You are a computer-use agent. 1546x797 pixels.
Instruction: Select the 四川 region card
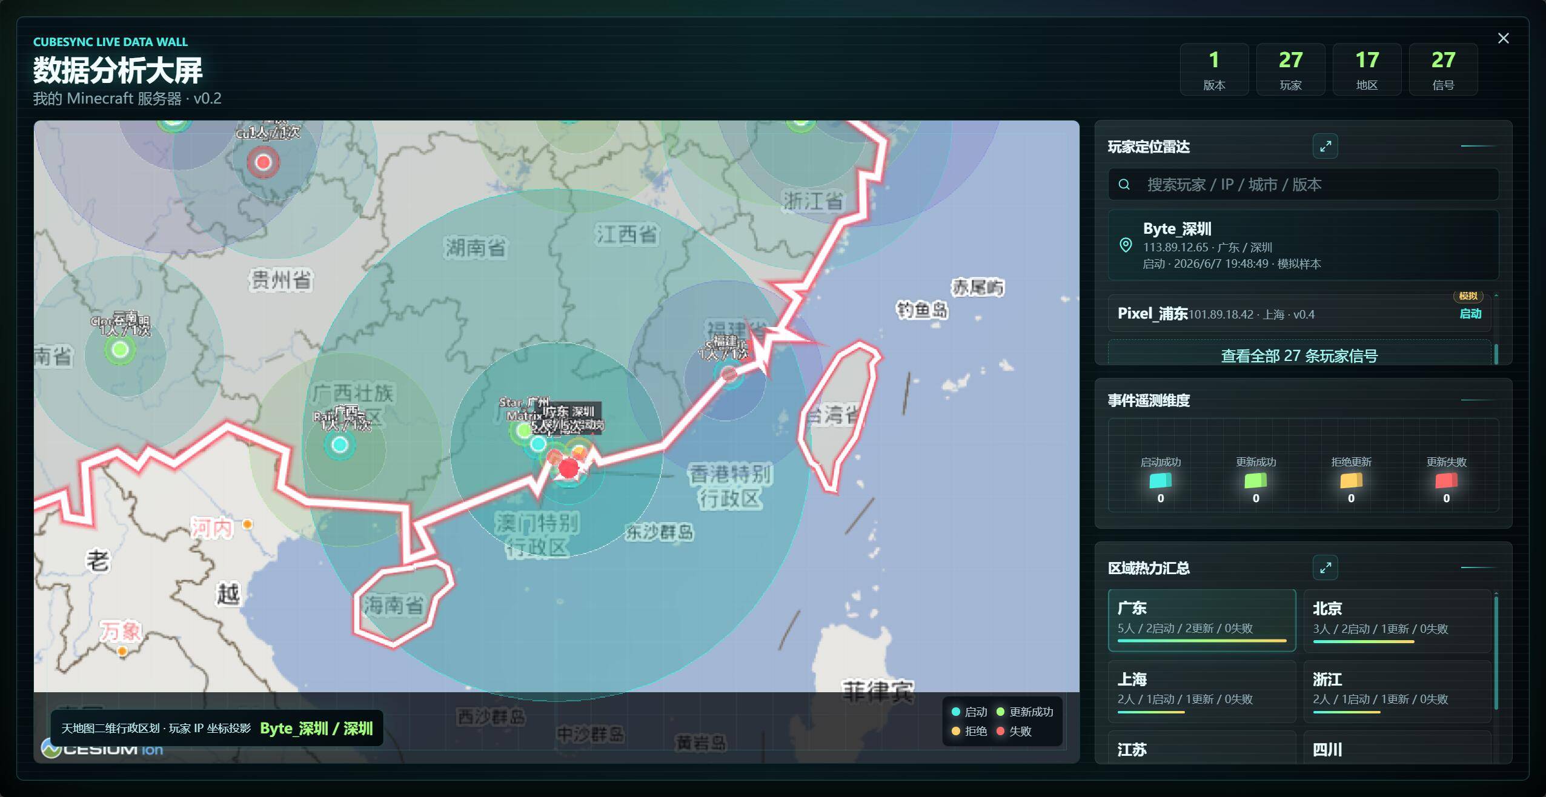(x=1397, y=748)
